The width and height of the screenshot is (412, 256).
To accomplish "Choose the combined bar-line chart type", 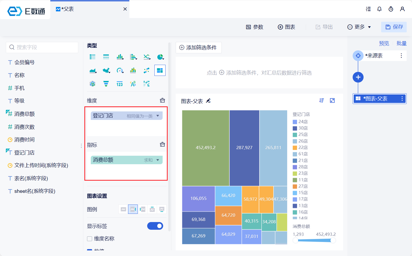I will click(x=133, y=70).
